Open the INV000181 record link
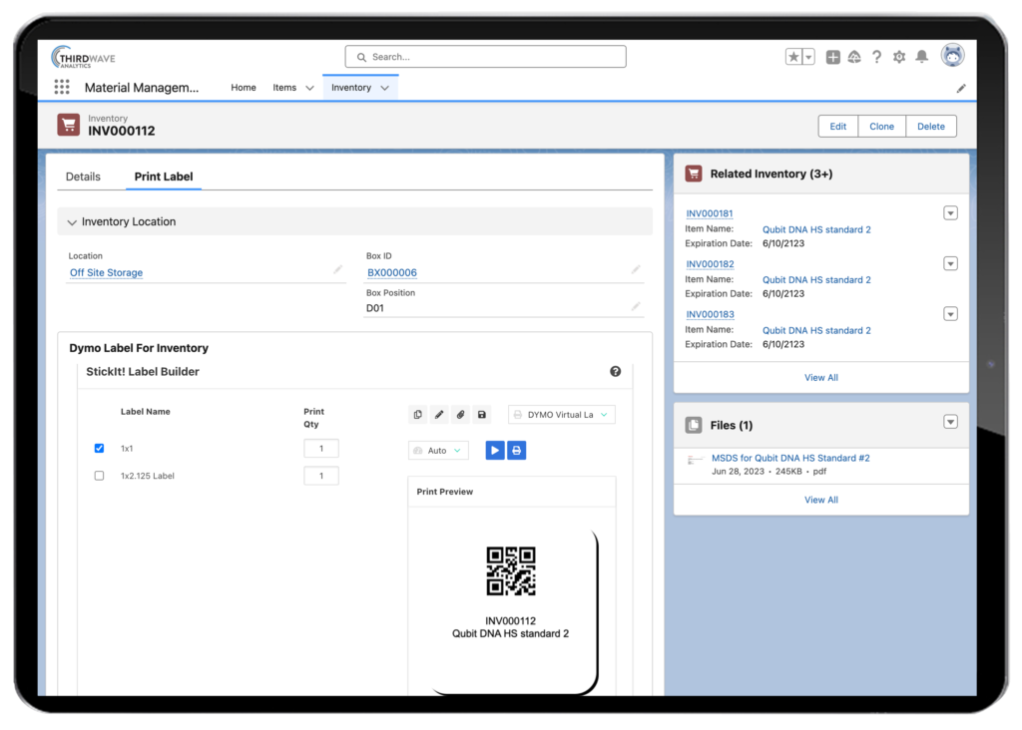 [710, 213]
